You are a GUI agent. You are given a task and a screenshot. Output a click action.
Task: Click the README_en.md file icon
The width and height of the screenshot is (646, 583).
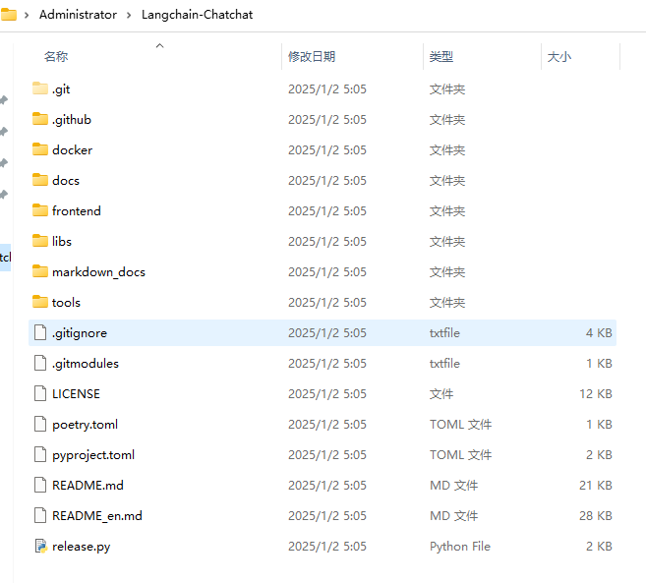[x=40, y=515]
